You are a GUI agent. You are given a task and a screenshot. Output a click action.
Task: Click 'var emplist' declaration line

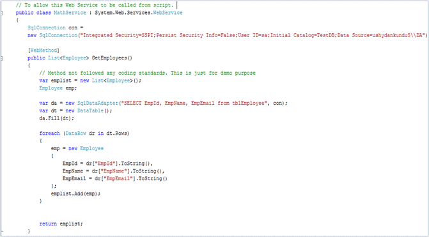(x=90, y=80)
